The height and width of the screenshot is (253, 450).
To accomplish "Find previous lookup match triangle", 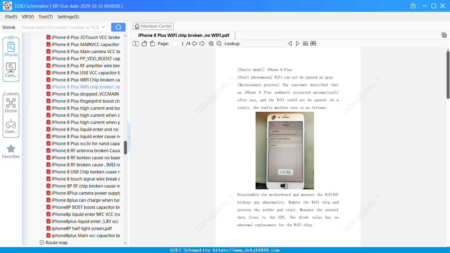I will click(x=290, y=44).
